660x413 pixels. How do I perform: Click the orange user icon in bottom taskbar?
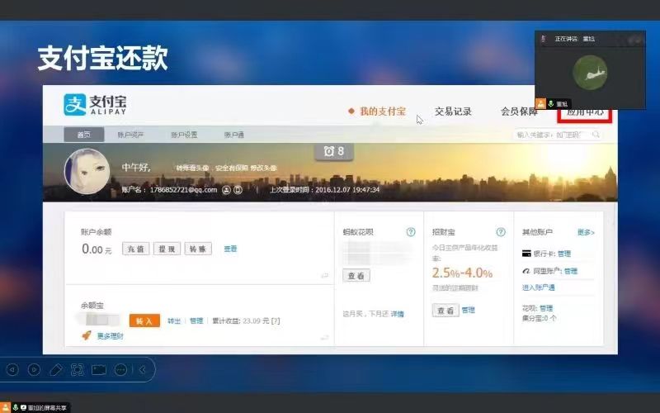click(5, 407)
